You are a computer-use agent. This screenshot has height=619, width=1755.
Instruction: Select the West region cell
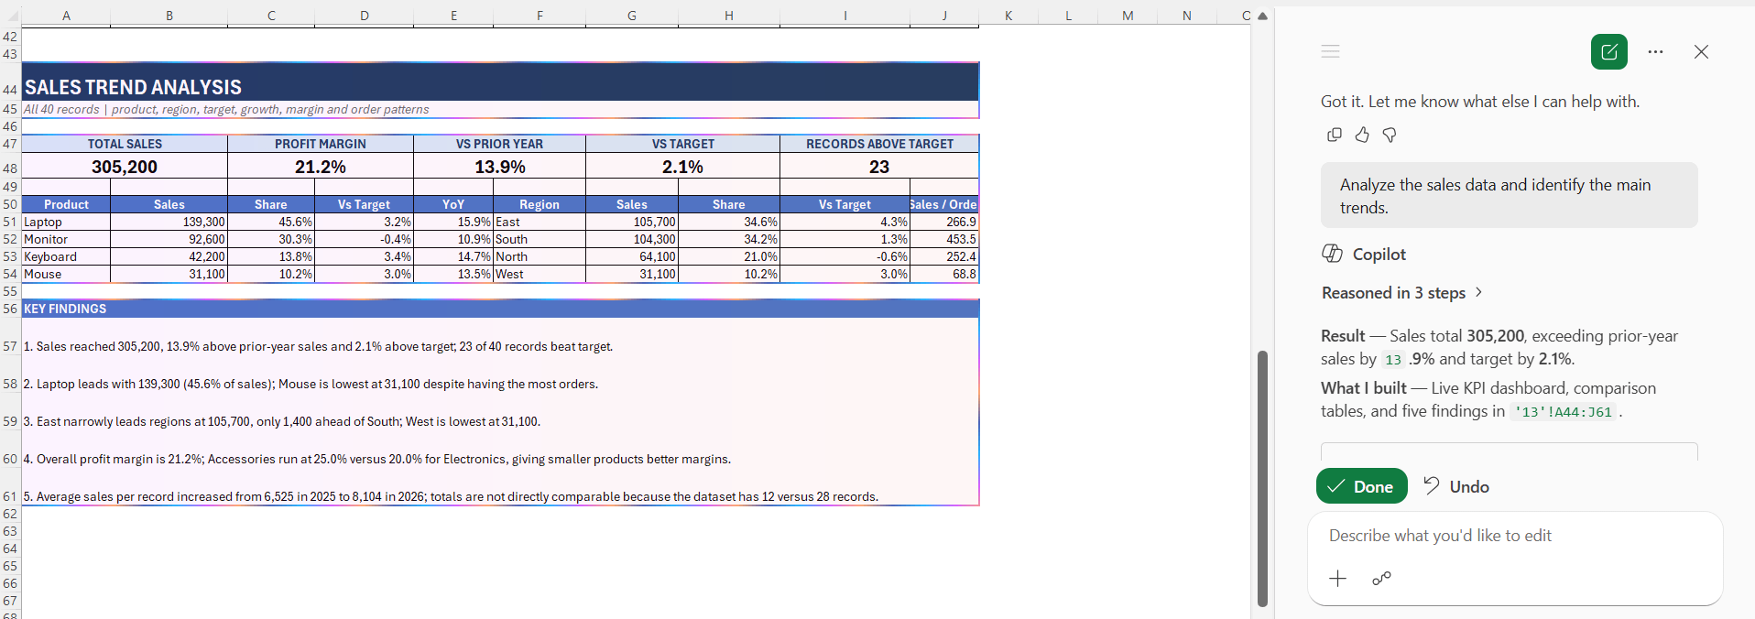(x=540, y=274)
